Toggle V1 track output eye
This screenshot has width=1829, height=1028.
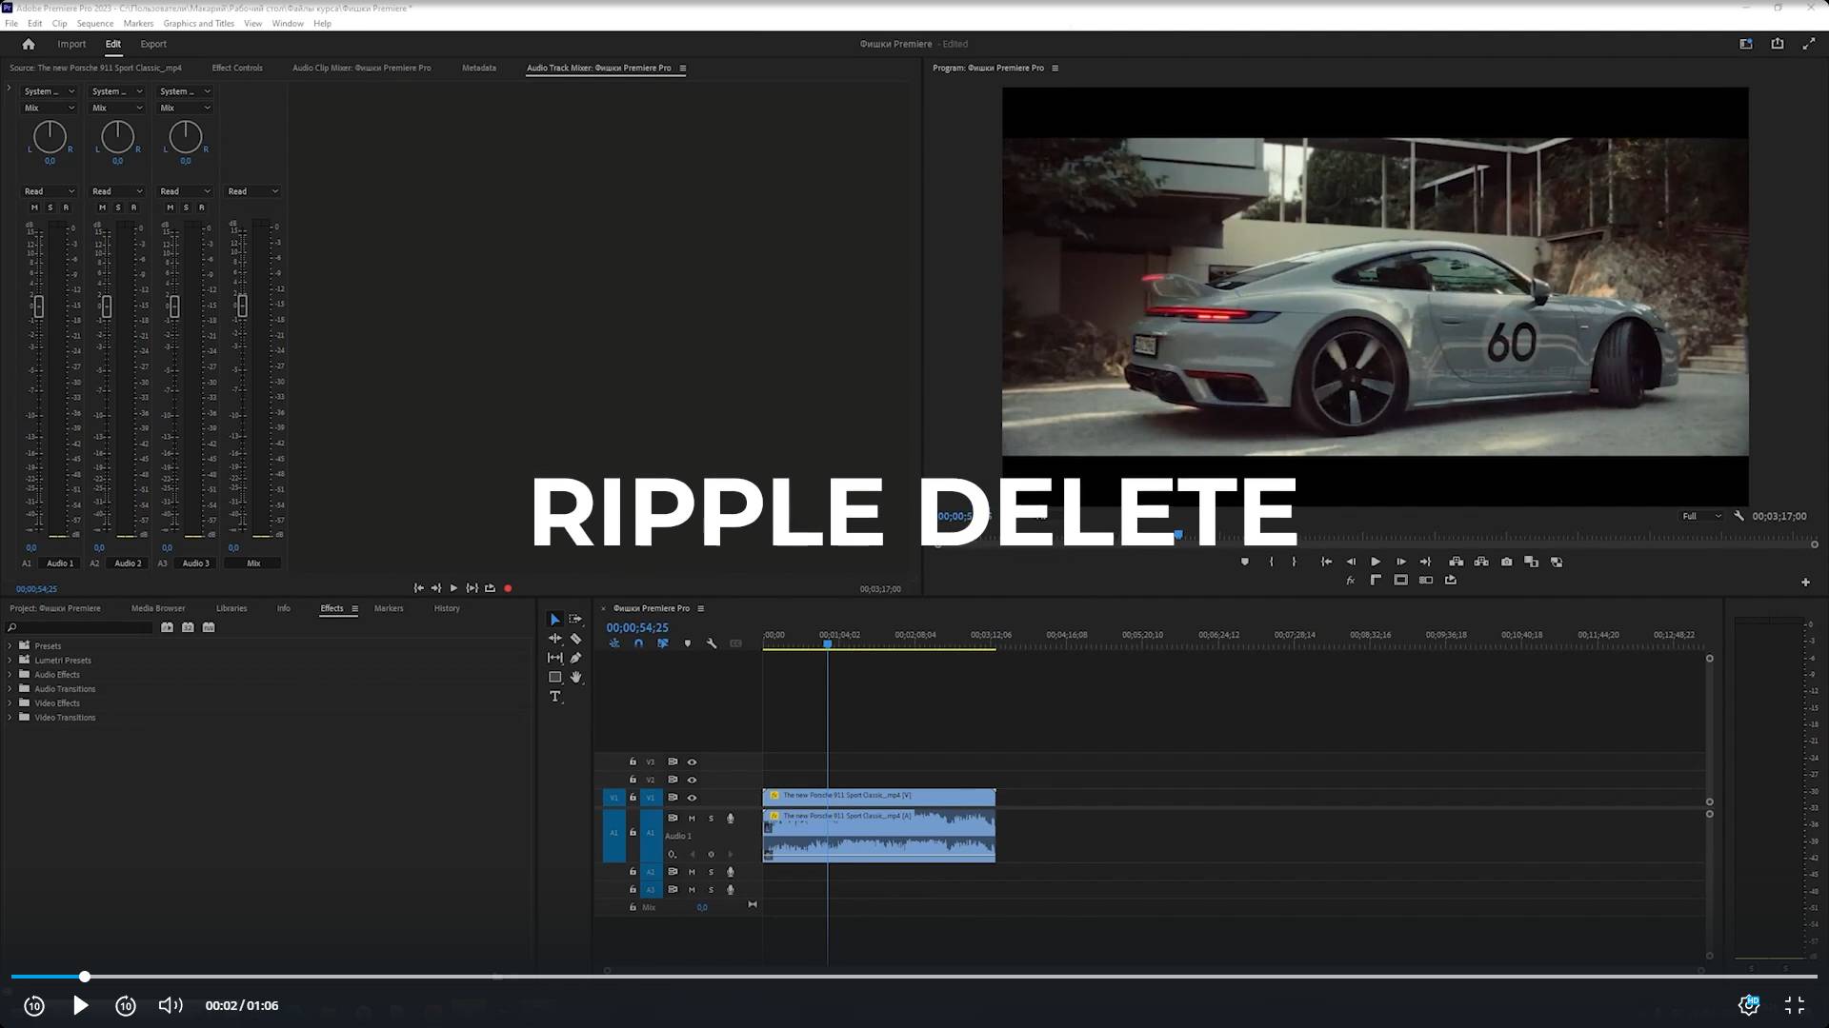(693, 798)
